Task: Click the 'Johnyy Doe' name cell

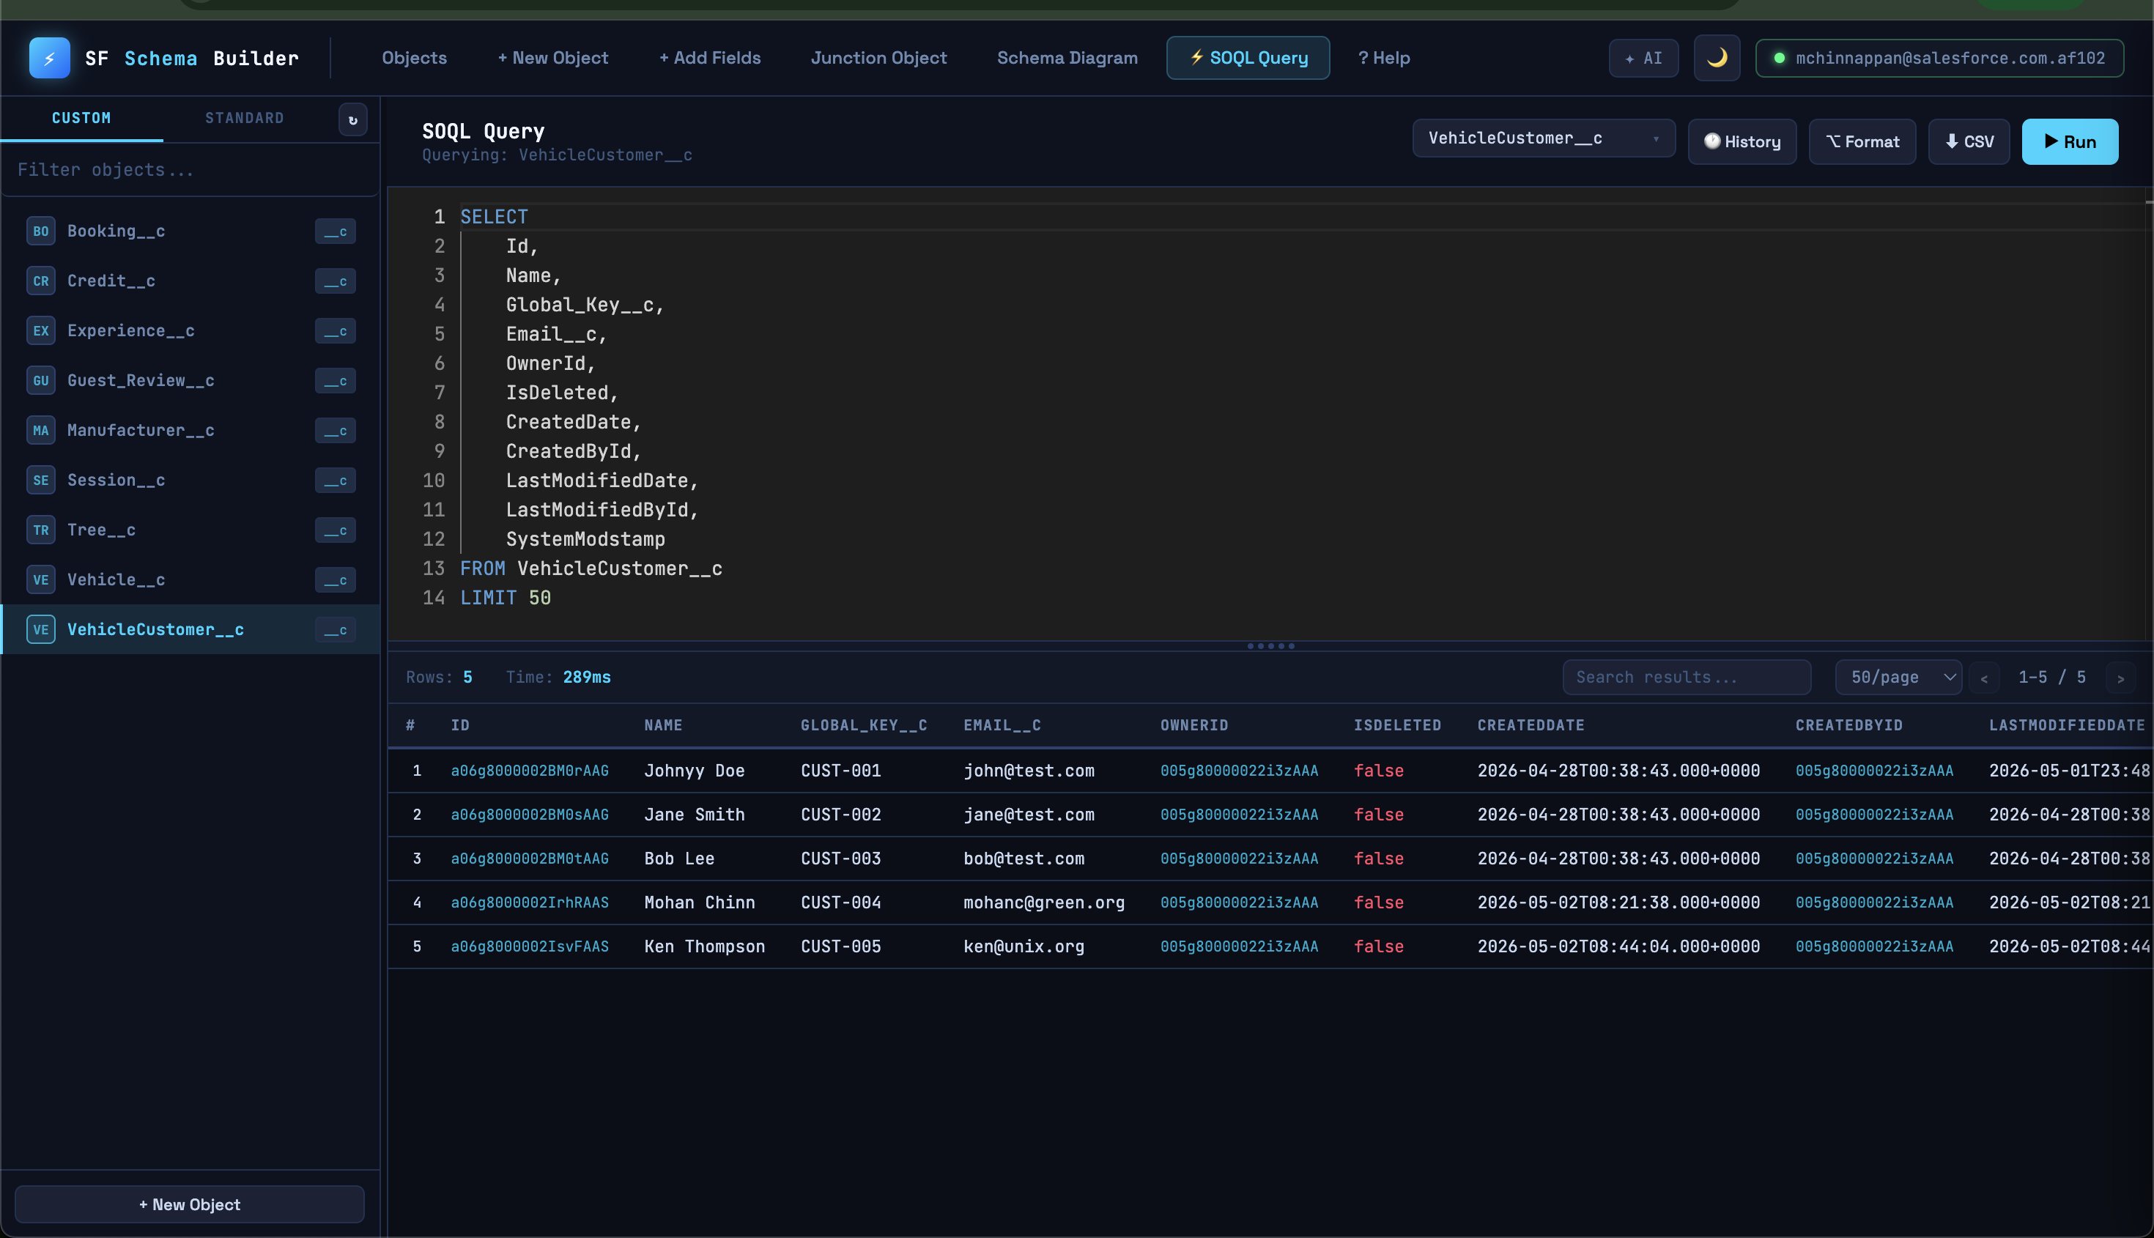Action: [694, 771]
